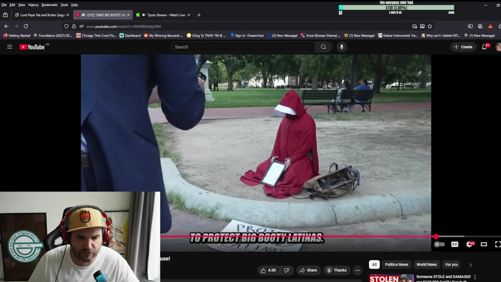Viewport: 501px width, 282px height.
Task: View site security padlock info
Action: click(x=74, y=26)
